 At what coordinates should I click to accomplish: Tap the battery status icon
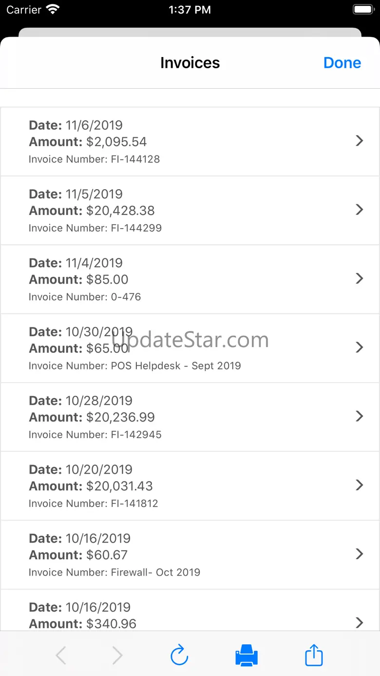363,10
